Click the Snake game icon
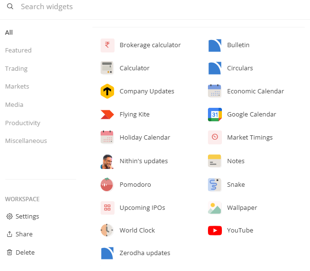This screenshot has height=271, width=310. click(x=215, y=184)
